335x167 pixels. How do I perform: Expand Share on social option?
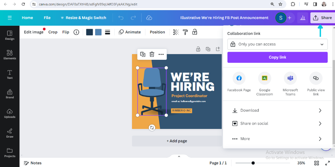(x=277, y=124)
